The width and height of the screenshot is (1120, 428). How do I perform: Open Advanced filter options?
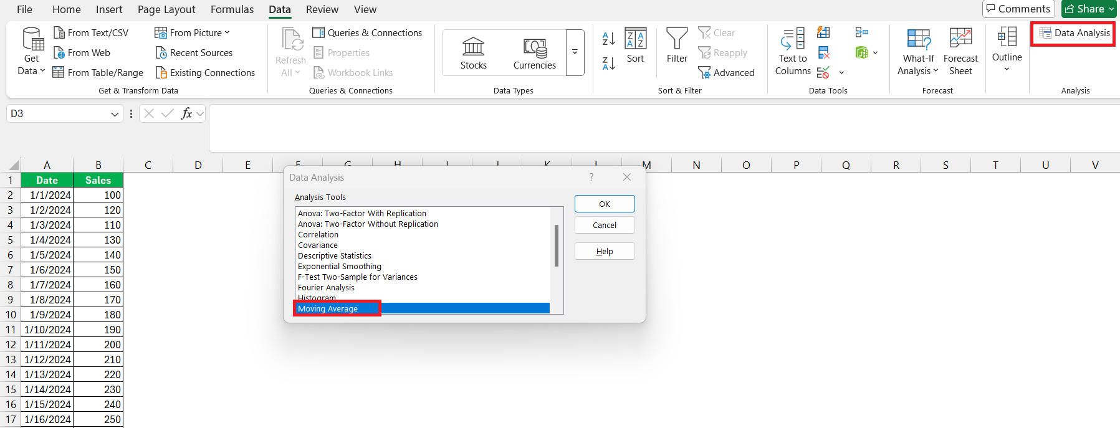point(726,73)
